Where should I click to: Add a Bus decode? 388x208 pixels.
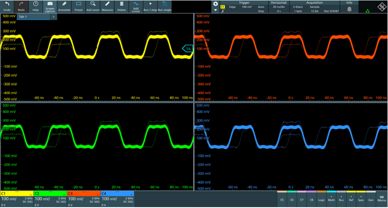coord(341,199)
